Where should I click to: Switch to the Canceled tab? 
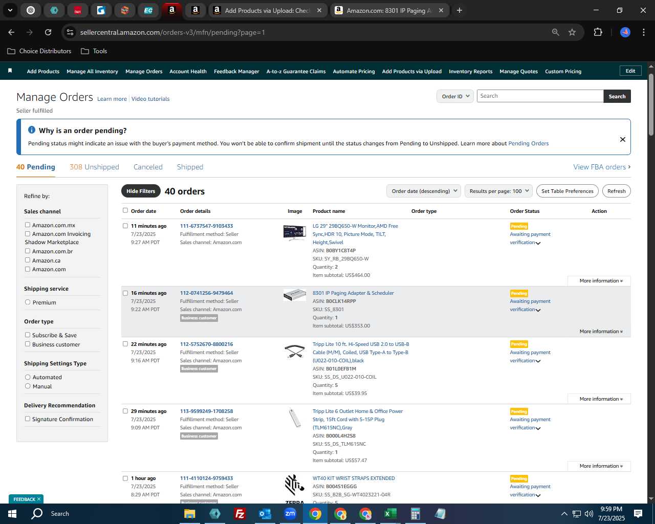[x=148, y=167]
